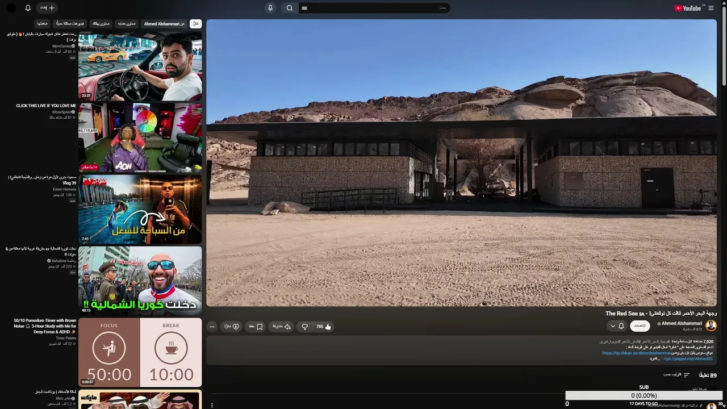Start a voice search with microphone
This screenshot has height=409, width=727.
click(x=270, y=8)
